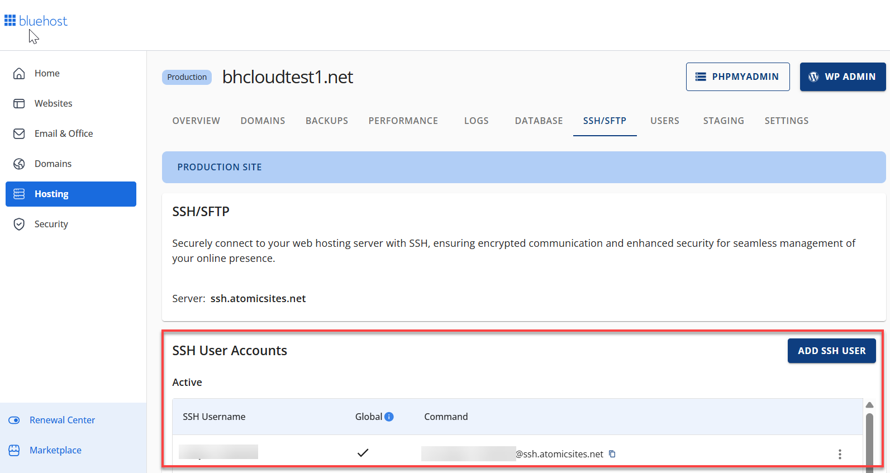The image size is (890, 473).
Task: Open the SSH user three-dot menu
Action: pos(839,454)
